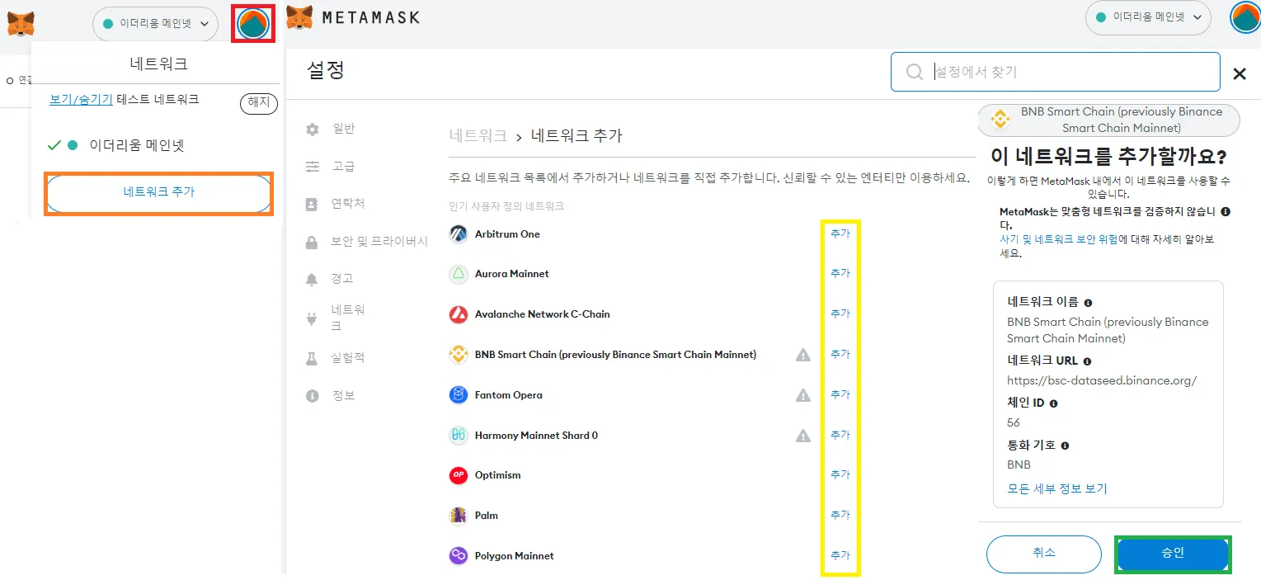Click info icon next to Currency Symbol
Image resolution: width=1261 pixels, height=580 pixels.
click(x=1065, y=446)
